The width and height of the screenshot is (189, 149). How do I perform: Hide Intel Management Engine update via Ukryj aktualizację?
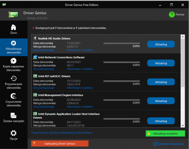point(43,107)
